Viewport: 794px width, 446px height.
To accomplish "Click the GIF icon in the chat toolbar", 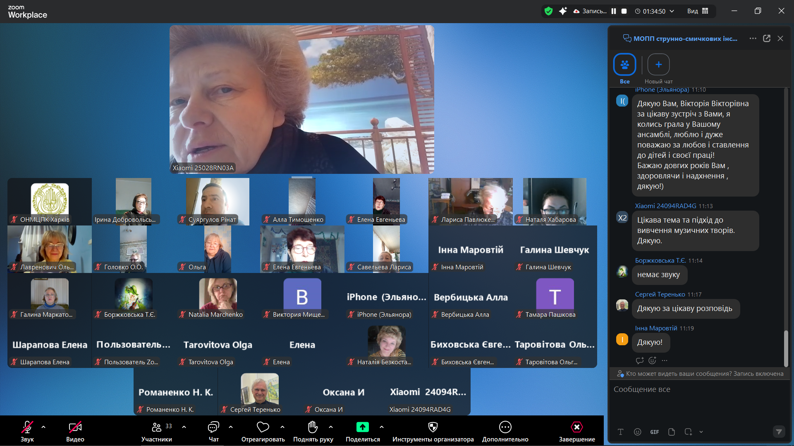I will tap(654, 432).
